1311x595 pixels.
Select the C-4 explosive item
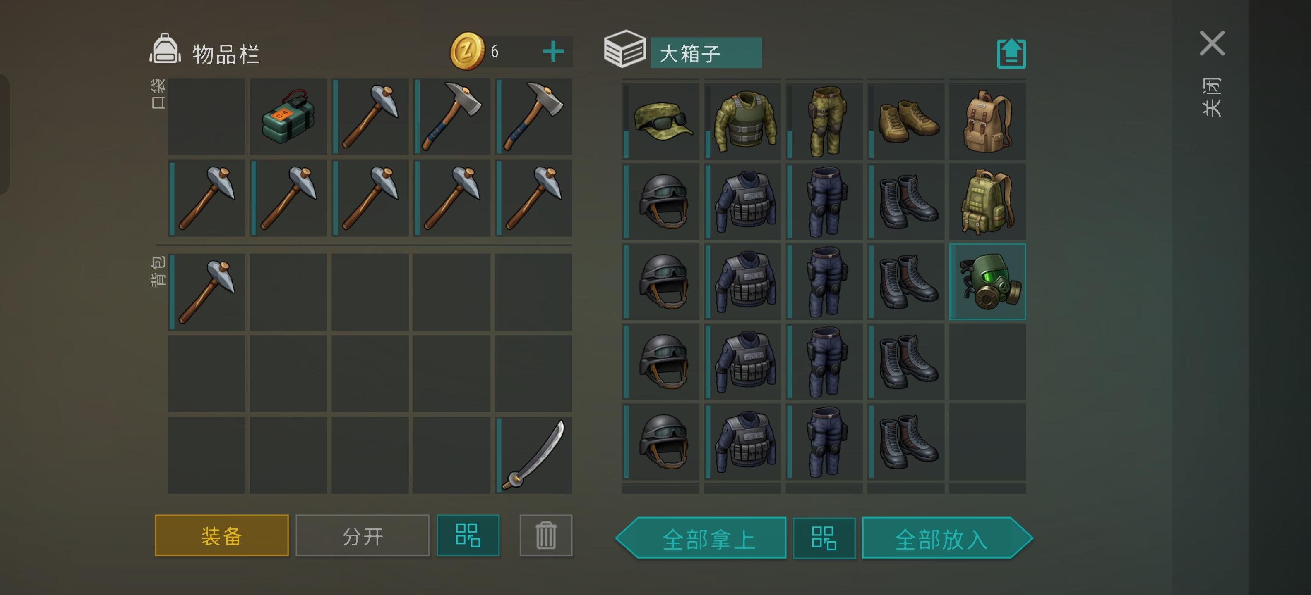[288, 117]
